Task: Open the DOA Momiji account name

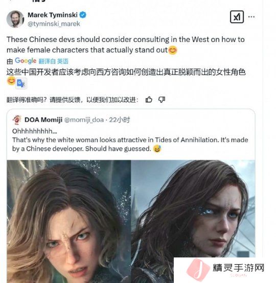Action: tap(43, 120)
